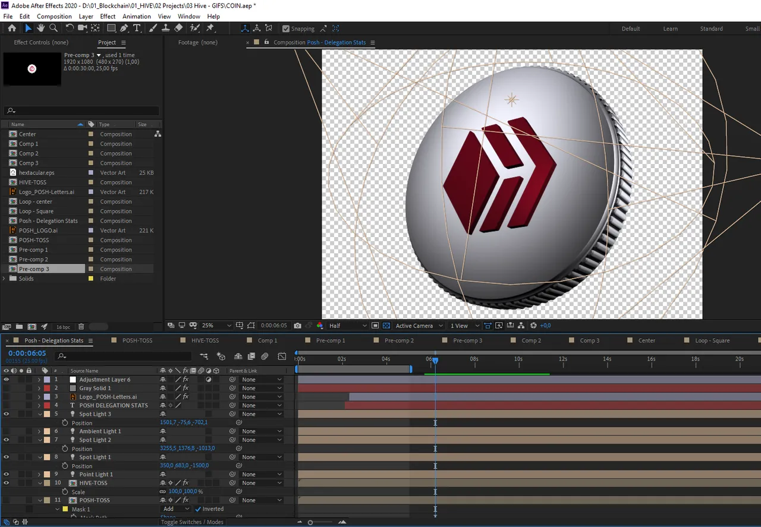Take a snapshot with the camera icon
Screen dimensions: 761x527
click(x=298, y=326)
